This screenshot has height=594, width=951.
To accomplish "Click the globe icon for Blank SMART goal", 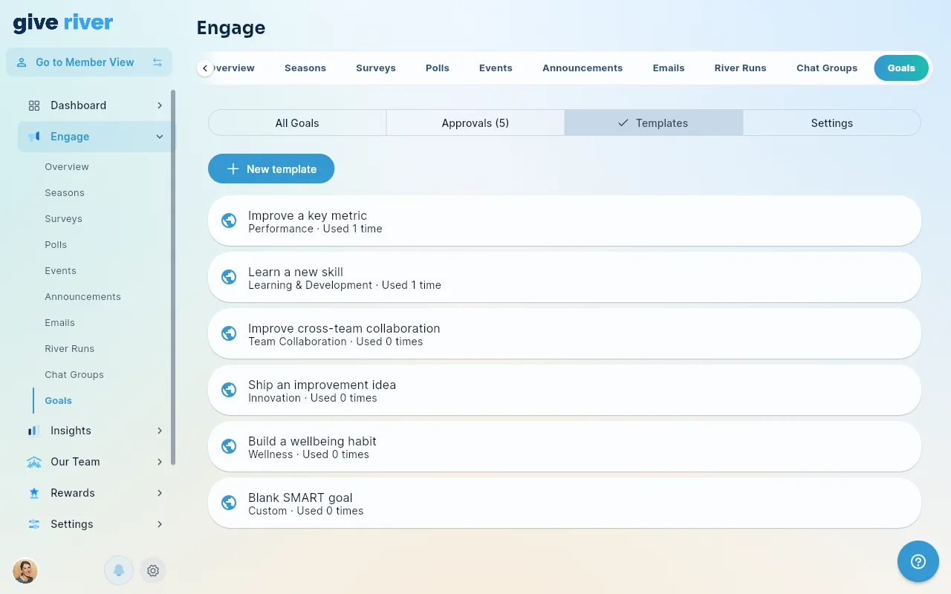I will (x=229, y=503).
